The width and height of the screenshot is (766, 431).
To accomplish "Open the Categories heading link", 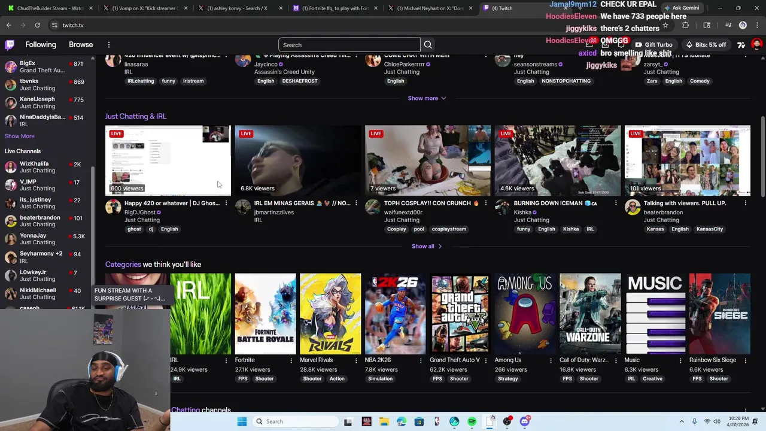I will coord(123,264).
